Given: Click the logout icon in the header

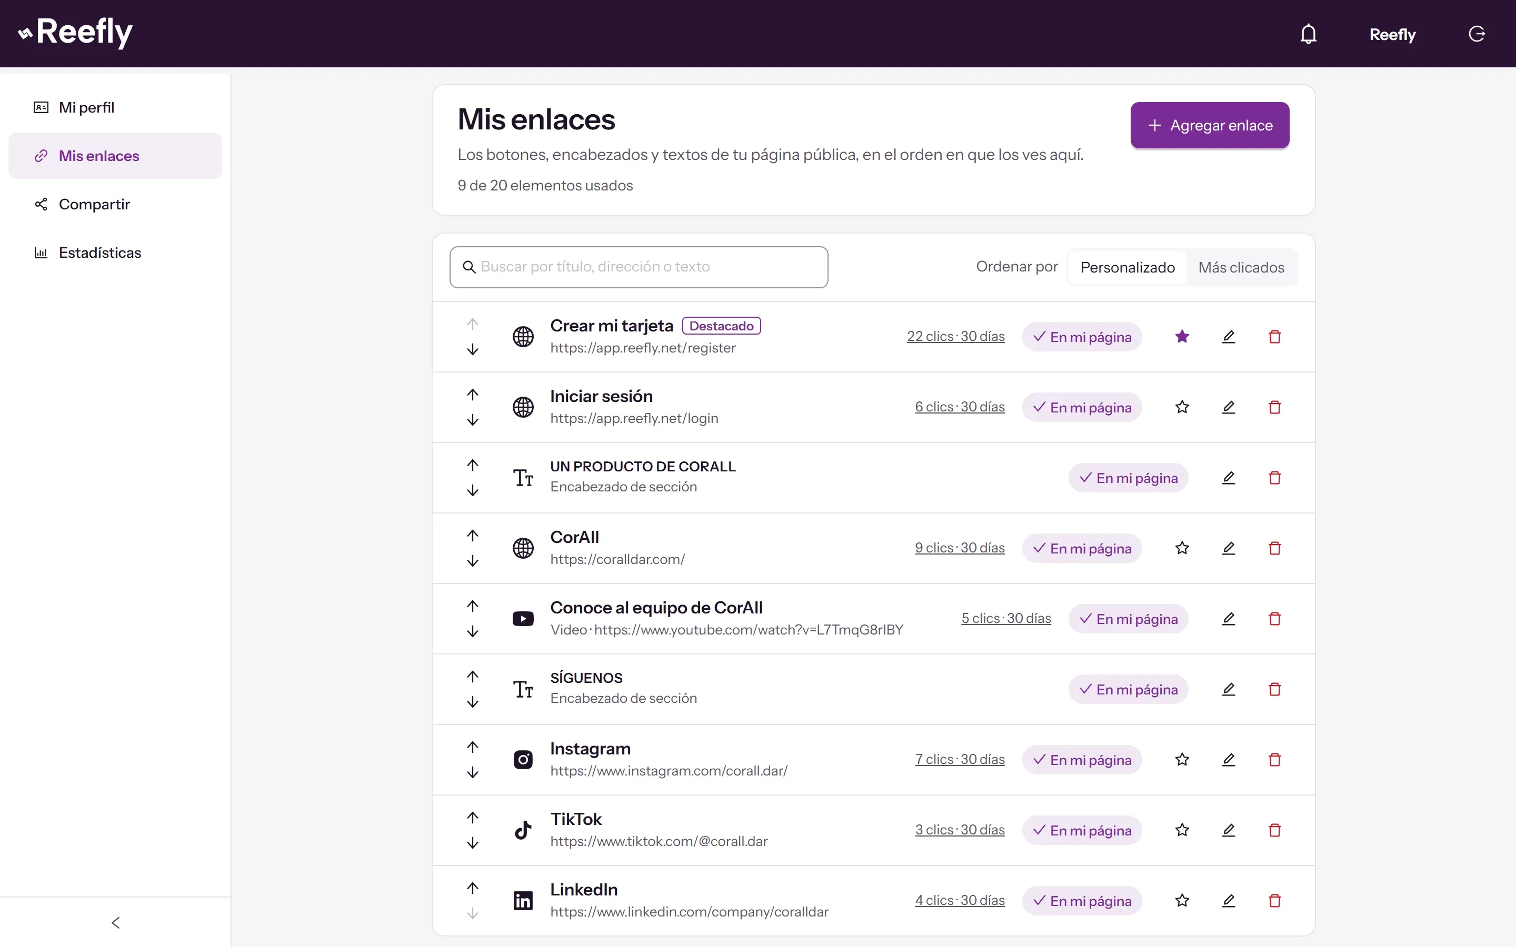Looking at the screenshot, I should (1477, 34).
